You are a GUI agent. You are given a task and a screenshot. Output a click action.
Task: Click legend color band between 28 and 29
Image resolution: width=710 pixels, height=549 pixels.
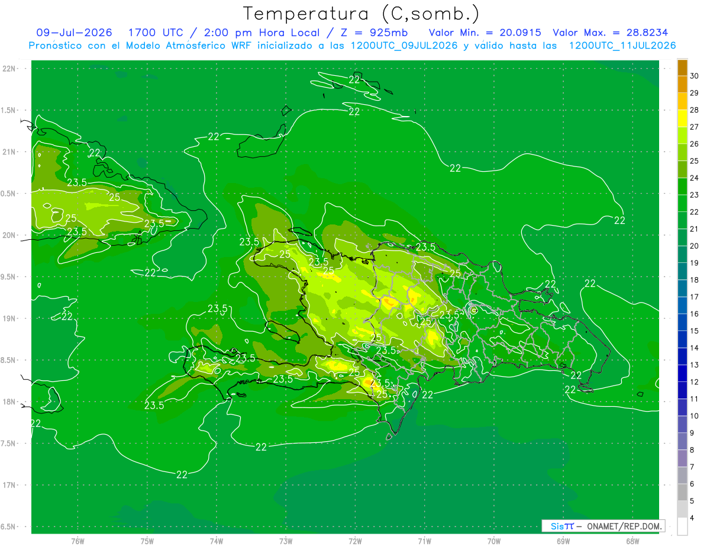682,101
